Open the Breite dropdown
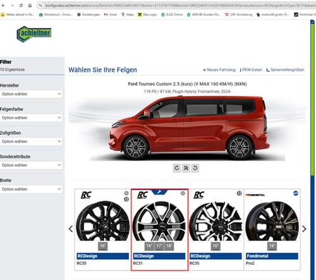This screenshot has width=316, height=280. tap(31, 189)
